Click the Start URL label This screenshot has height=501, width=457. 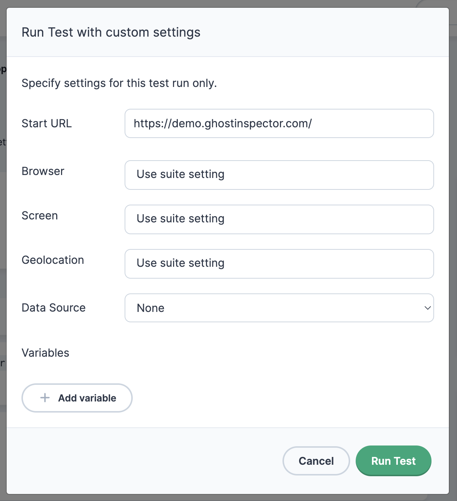[x=47, y=123]
